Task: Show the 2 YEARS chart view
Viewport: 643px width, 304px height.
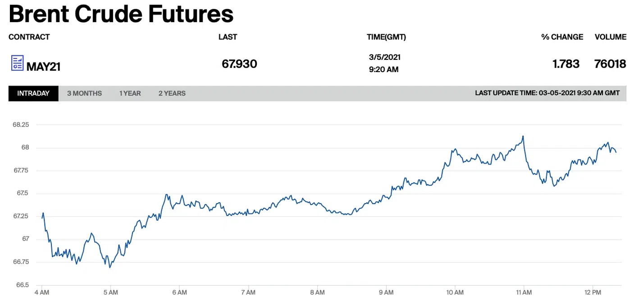Action: [172, 93]
